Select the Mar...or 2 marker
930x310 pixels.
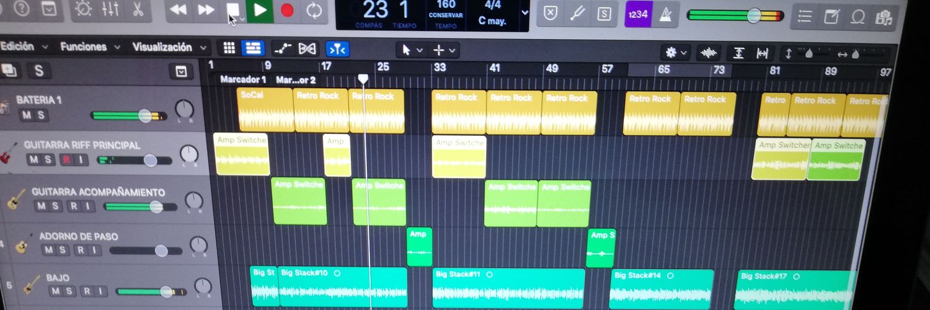[296, 80]
